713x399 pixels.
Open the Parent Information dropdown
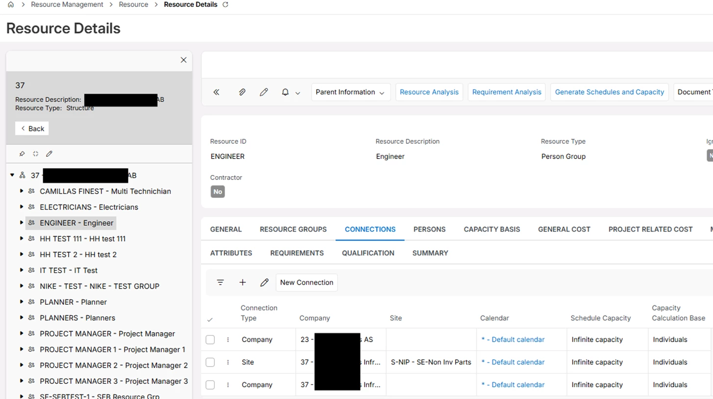pos(350,92)
